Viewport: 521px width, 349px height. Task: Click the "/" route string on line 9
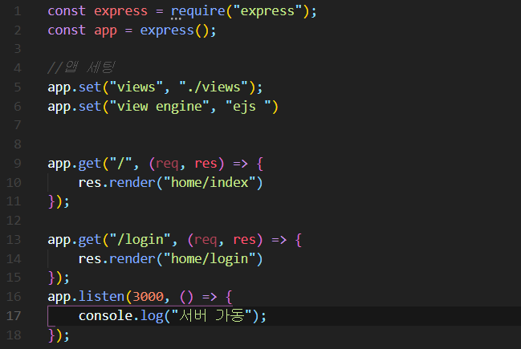coord(120,163)
